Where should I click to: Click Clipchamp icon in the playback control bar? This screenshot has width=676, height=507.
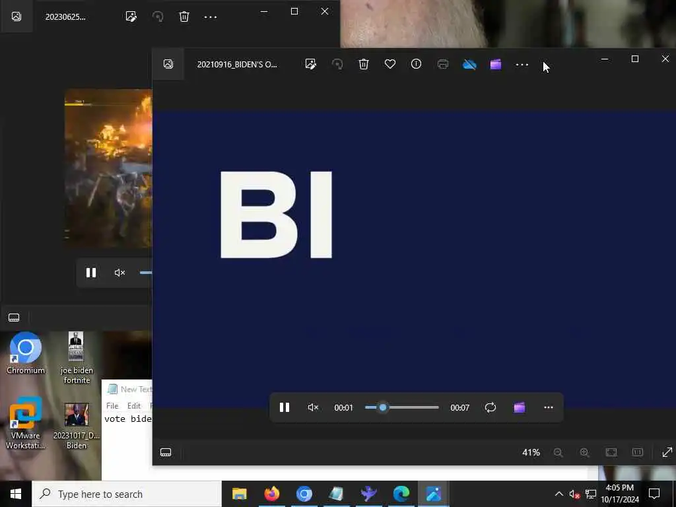tap(520, 407)
